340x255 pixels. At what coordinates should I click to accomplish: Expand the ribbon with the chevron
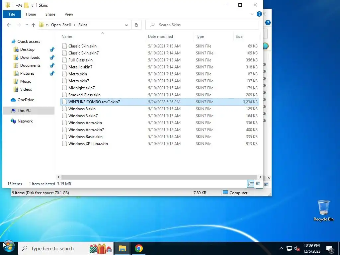coord(252,14)
